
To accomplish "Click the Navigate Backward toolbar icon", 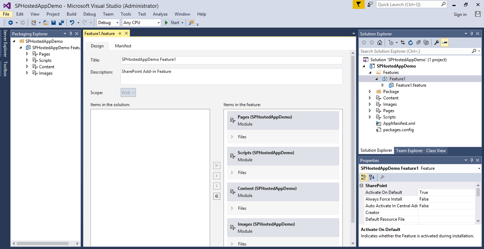I will point(10,23).
